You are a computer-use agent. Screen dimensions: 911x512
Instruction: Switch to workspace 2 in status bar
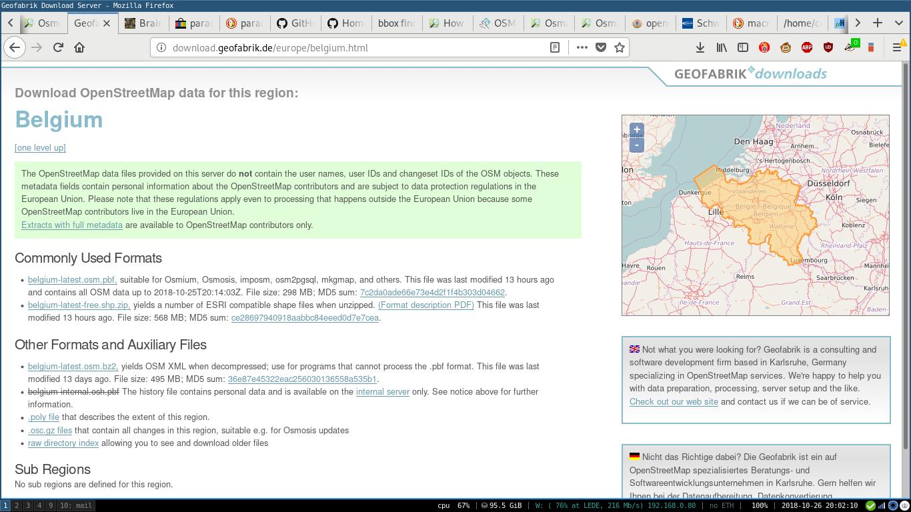click(x=17, y=505)
